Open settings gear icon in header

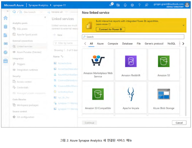point(132,5)
